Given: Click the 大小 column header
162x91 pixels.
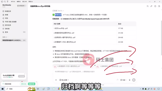Looking at the screenshot, I should (x=120, y=24).
